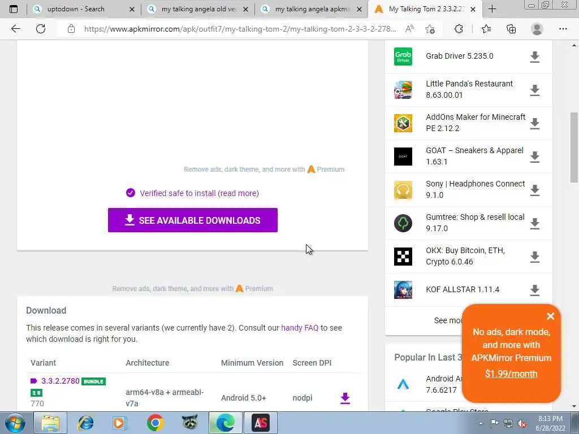The width and height of the screenshot is (579, 434).
Task: Open Collections icon
Action: [511, 29]
